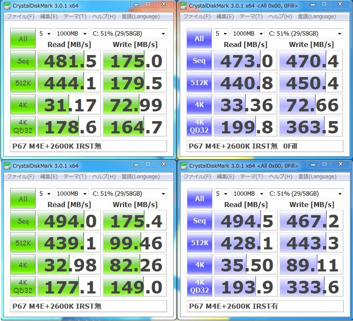The image size is (353, 321).
Task: Run 512K test in bottom-left green window
Action: click(x=23, y=242)
